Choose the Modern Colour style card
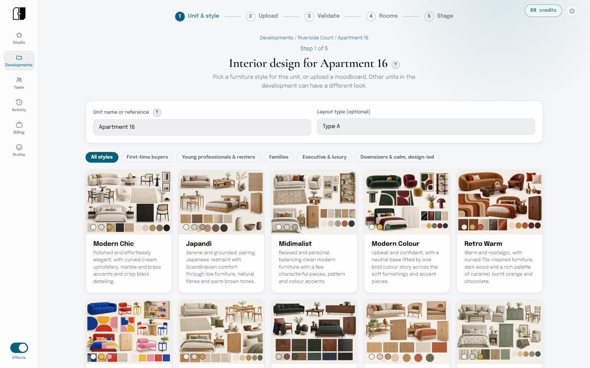 [407, 231]
